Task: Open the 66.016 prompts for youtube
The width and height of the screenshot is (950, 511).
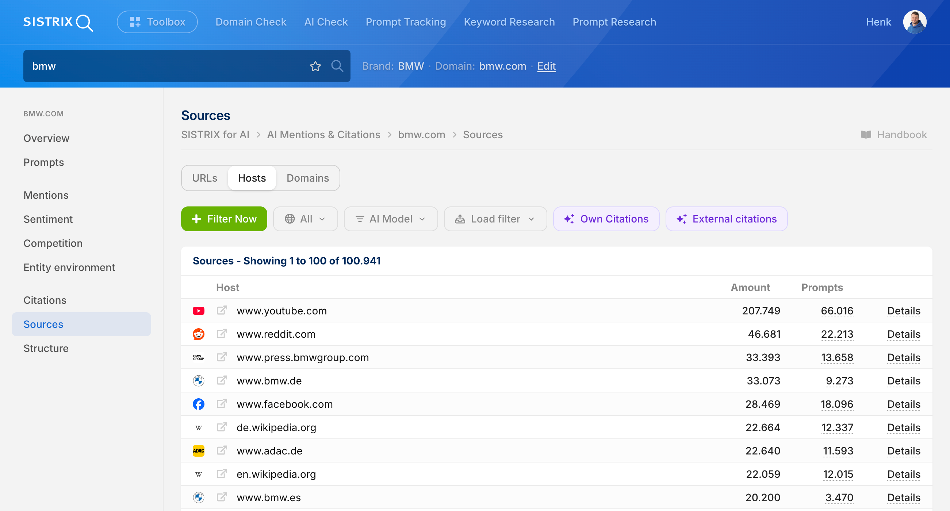Action: click(837, 311)
